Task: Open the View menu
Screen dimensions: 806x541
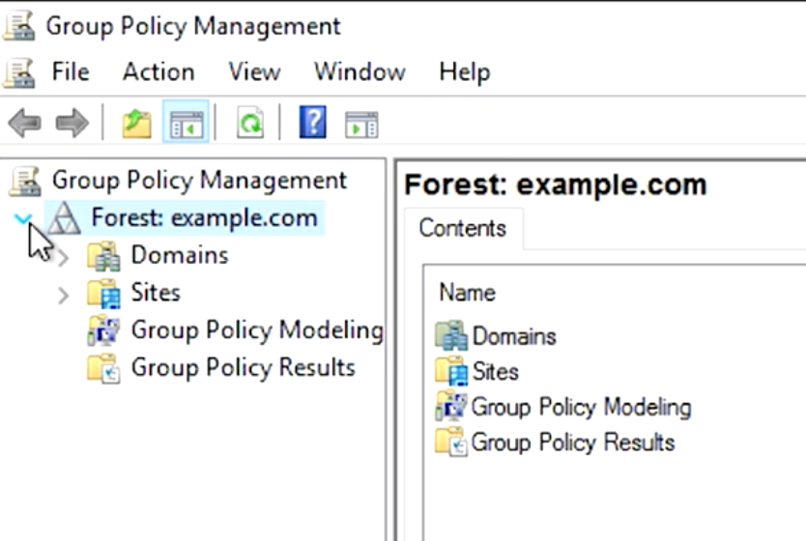Action: (254, 71)
